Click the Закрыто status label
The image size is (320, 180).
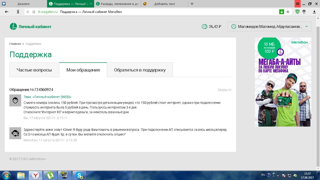(224, 90)
